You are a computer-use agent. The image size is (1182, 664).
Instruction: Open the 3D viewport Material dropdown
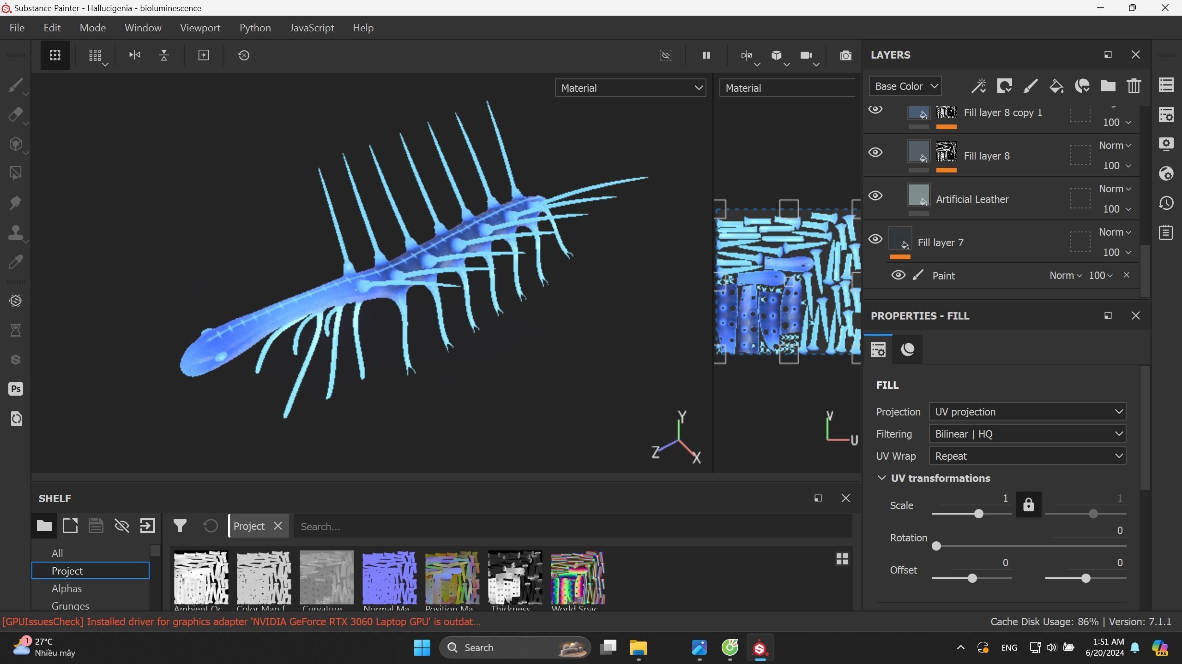(630, 88)
